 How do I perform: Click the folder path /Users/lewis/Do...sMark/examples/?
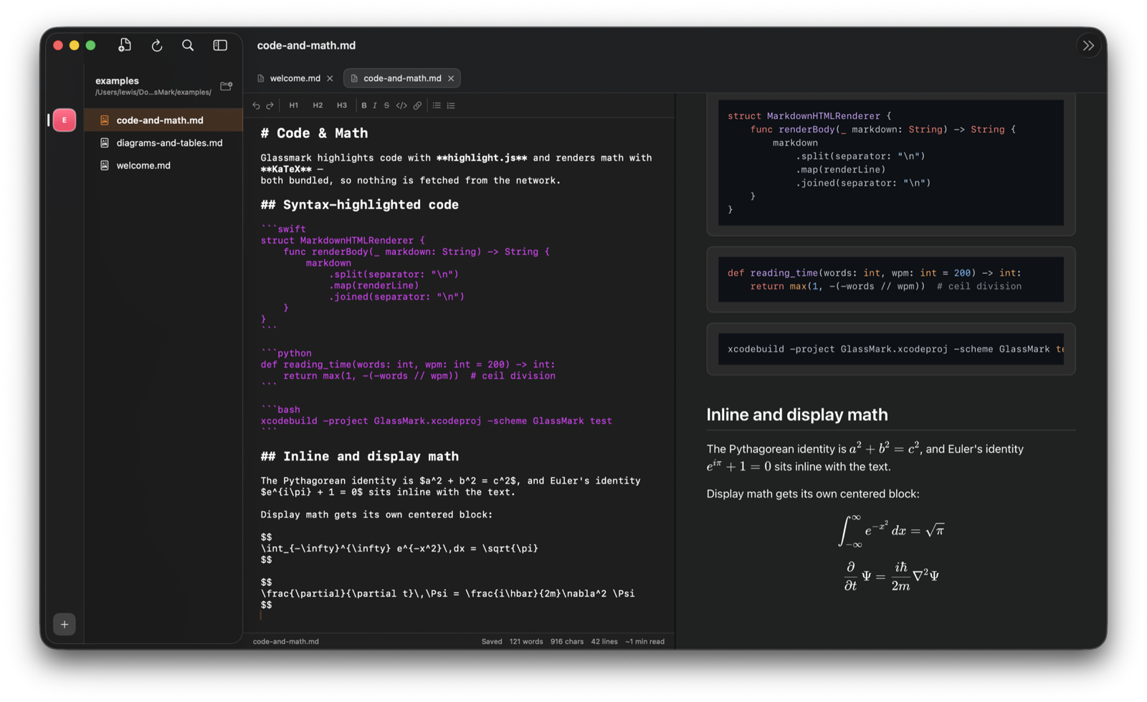click(x=153, y=92)
